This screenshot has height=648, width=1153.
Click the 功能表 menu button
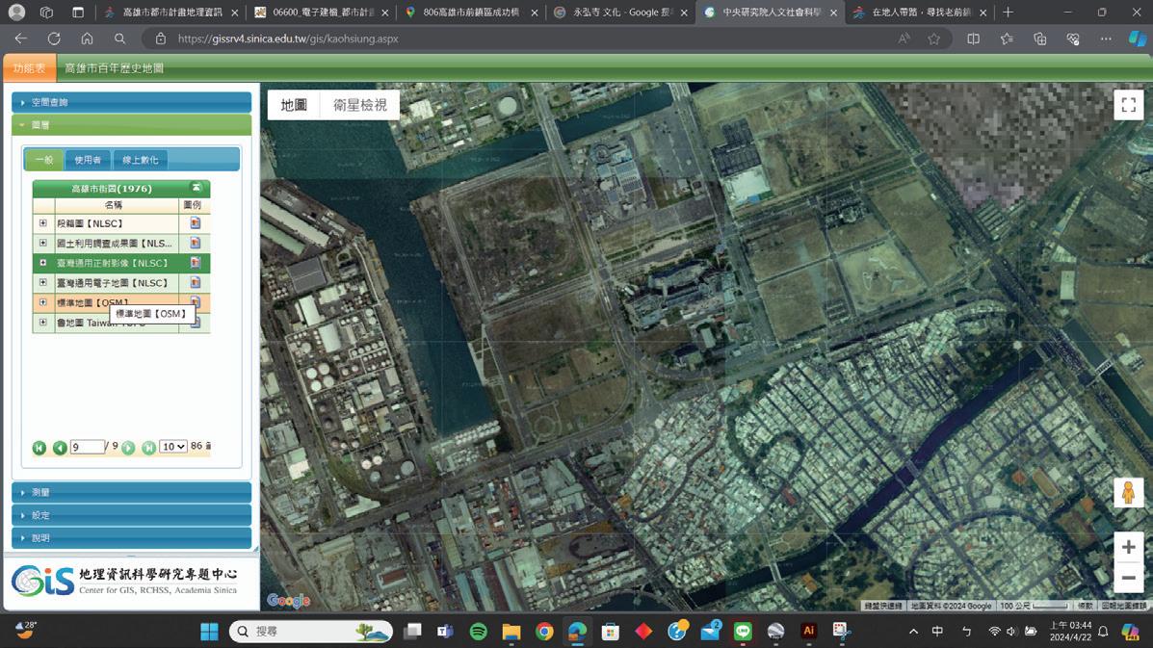coord(29,68)
